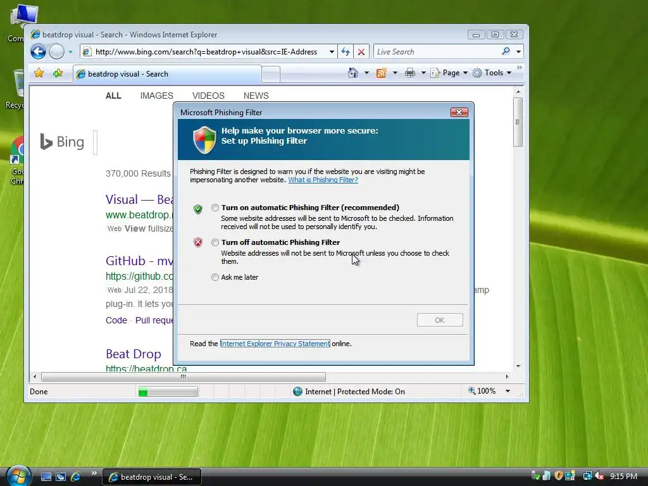Click the RSS Feeds icon
This screenshot has height=486, width=648.
(x=381, y=73)
